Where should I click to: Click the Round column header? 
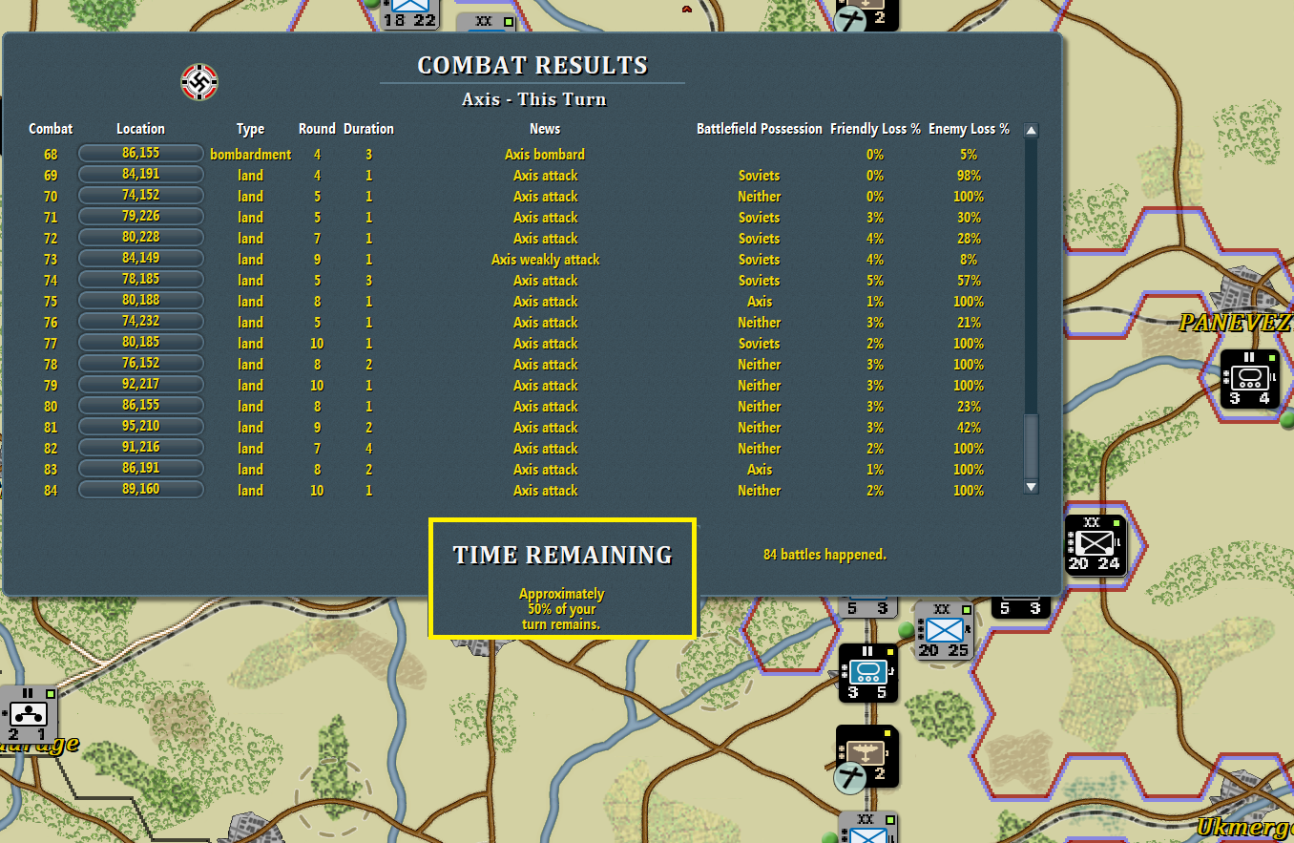(x=317, y=129)
